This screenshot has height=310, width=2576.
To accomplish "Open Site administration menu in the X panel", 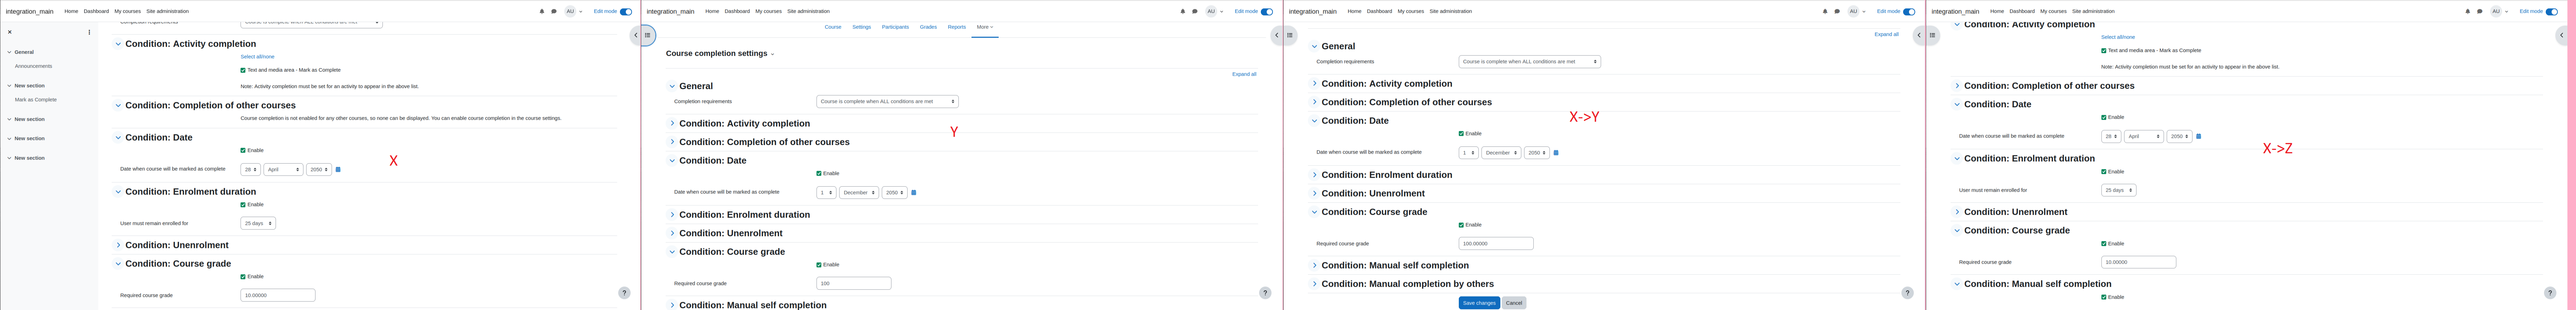I will [x=167, y=12].
